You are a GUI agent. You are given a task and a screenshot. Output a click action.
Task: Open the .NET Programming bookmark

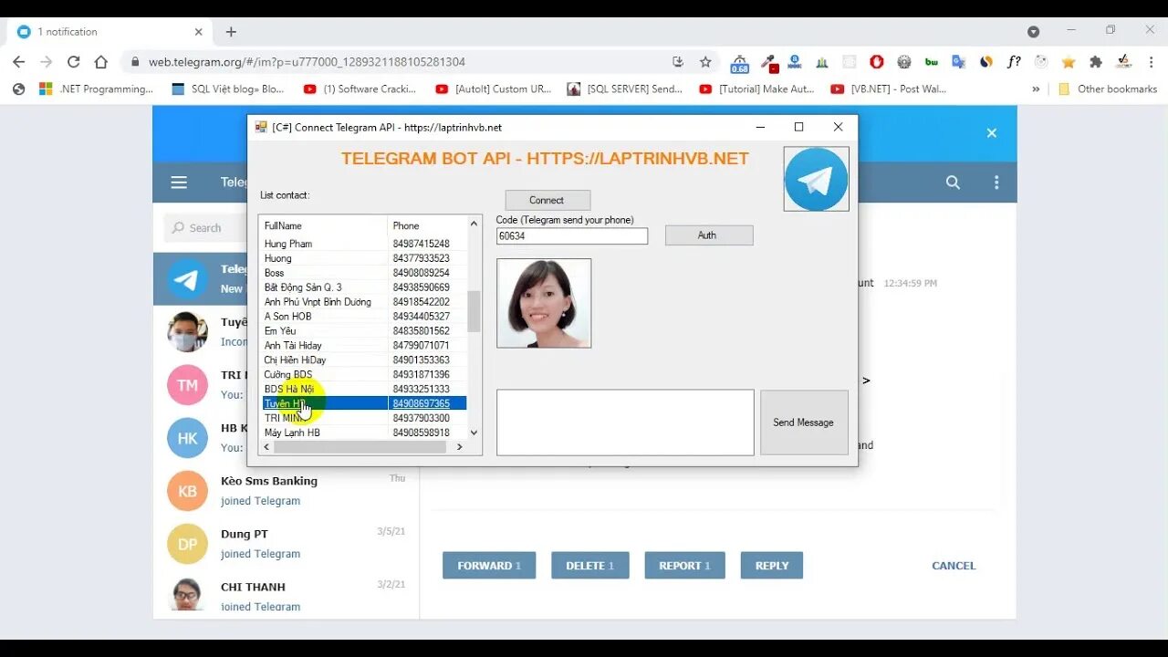point(96,89)
